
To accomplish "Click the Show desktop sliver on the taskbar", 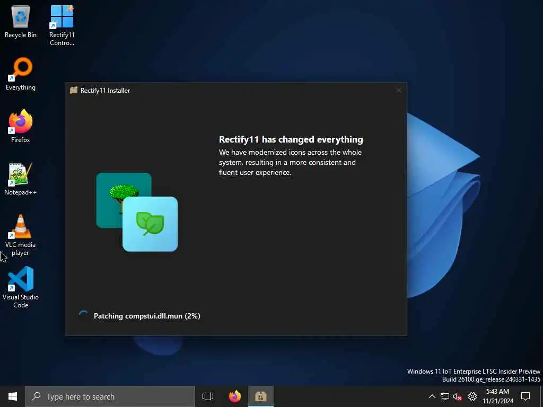I will pyautogui.click(x=541, y=396).
